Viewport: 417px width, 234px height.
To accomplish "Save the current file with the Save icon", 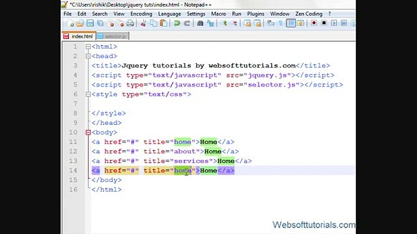I will pyautogui.click(x=90, y=23).
